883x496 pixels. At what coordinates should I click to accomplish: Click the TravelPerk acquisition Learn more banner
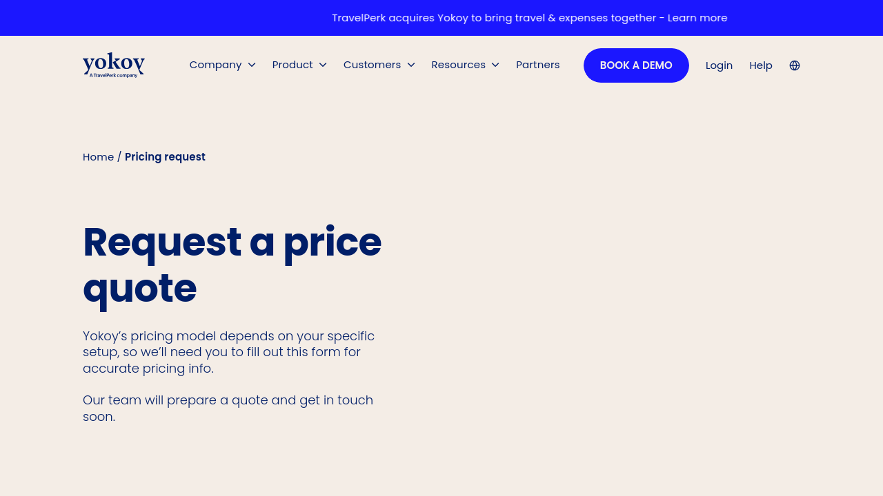[x=529, y=18]
